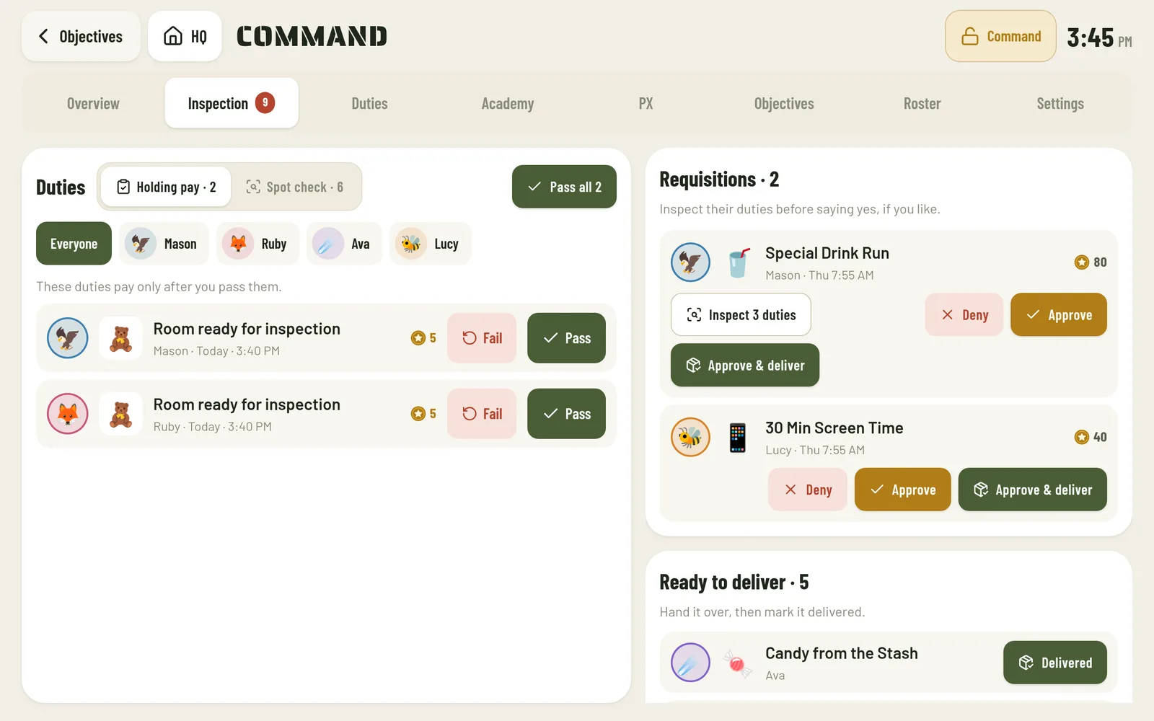The width and height of the screenshot is (1154, 721).
Task: Click the padlock icon in Command button
Action: (x=970, y=36)
